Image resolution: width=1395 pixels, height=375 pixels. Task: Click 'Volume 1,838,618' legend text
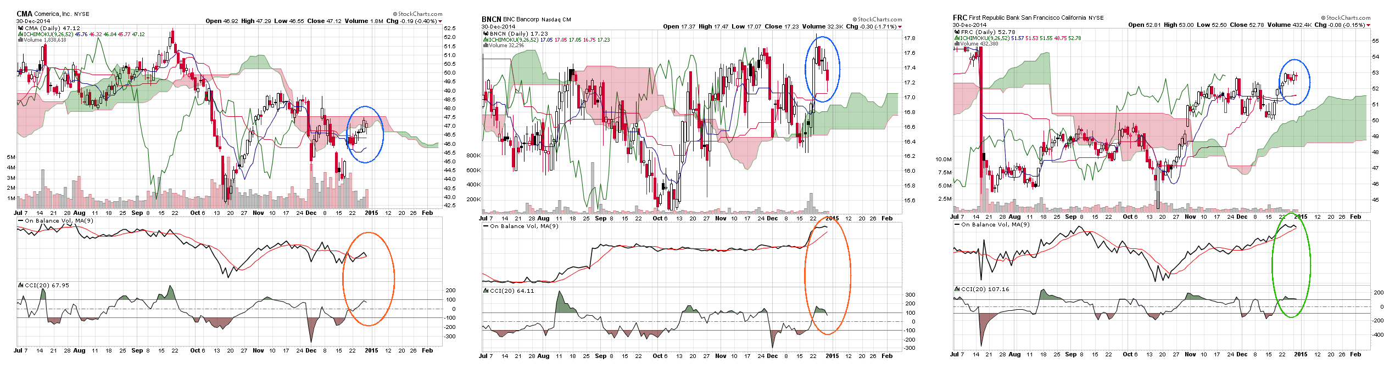pos(44,40)
